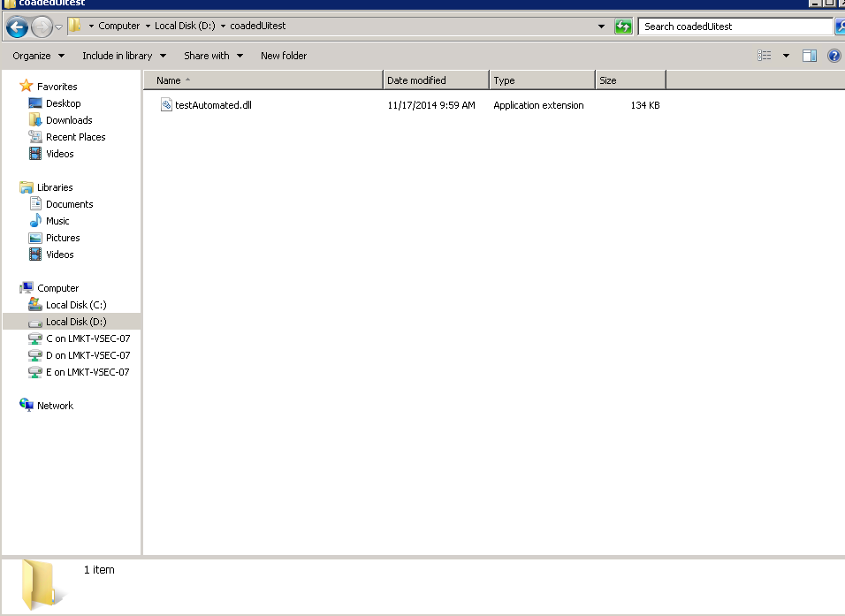
Task: Open Help with the question mark icon
Action: (x=834, y=56)
